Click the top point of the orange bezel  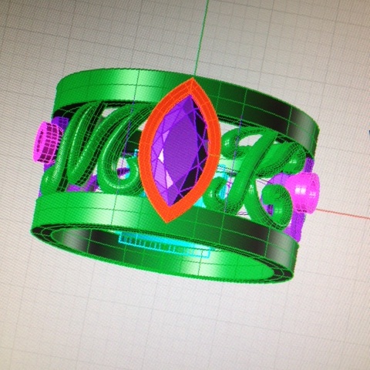click(193, 79)
